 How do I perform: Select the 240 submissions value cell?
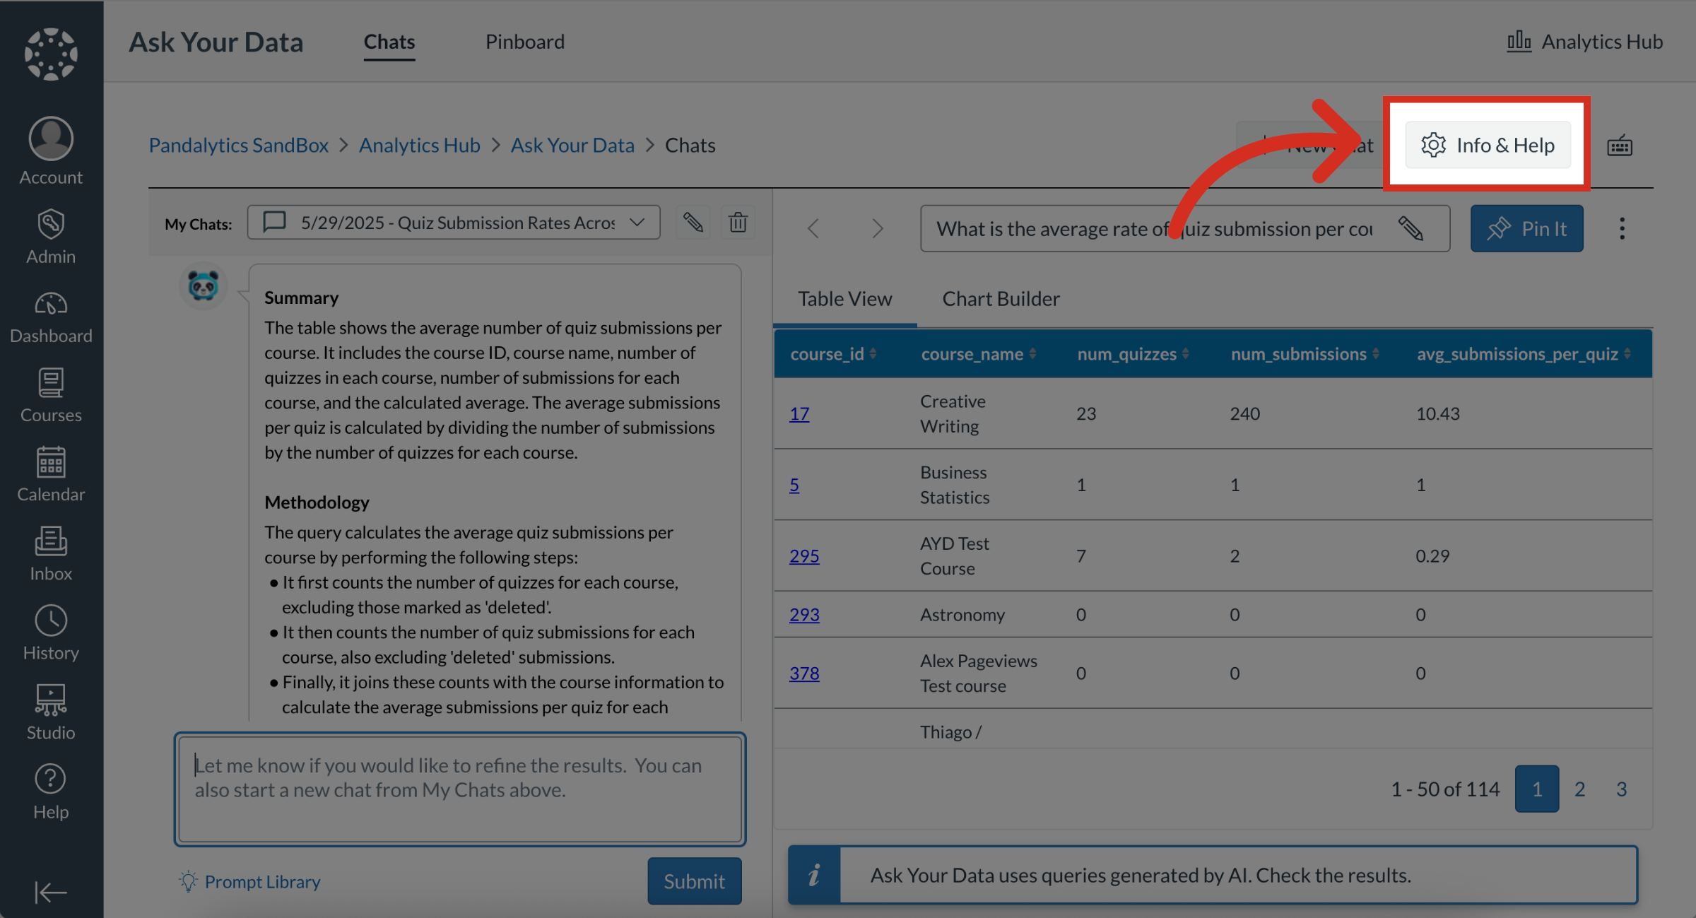1244,413
